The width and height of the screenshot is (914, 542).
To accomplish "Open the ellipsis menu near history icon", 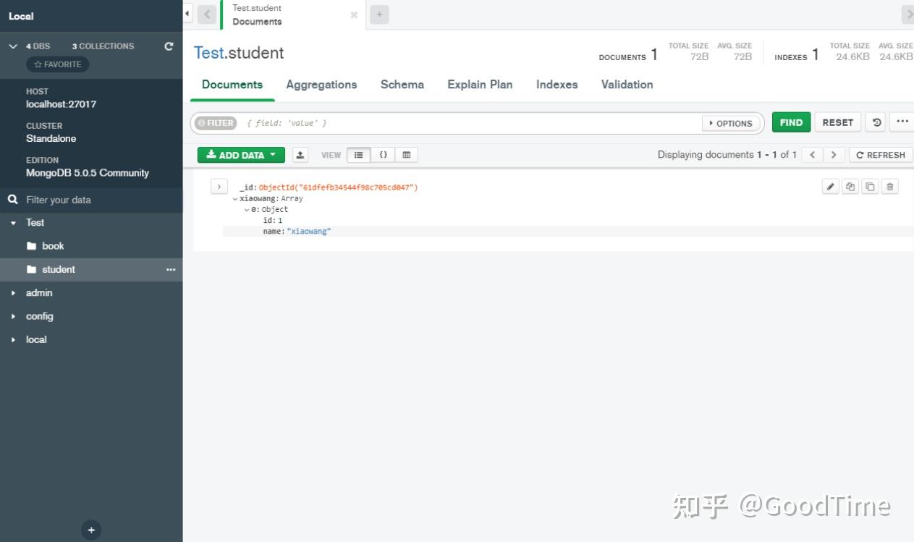I will tap(902, 122).
